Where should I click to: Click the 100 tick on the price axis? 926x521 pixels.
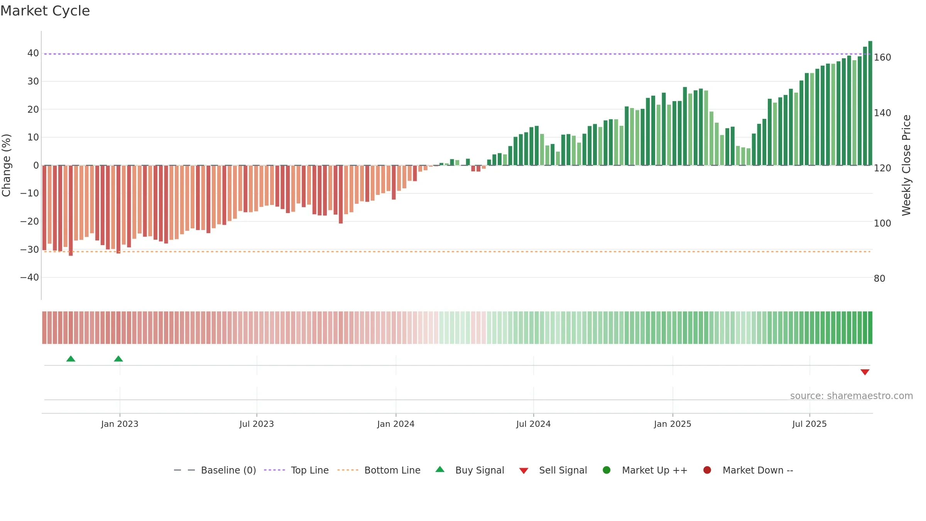882,223
